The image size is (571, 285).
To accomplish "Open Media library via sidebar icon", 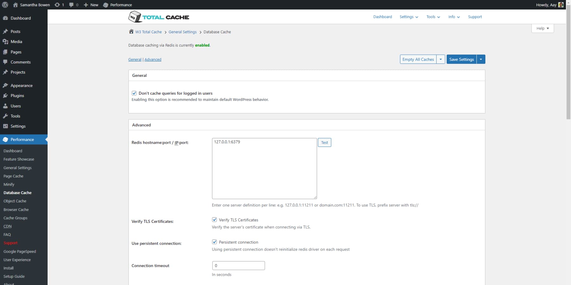I will [x=5, y=41].
